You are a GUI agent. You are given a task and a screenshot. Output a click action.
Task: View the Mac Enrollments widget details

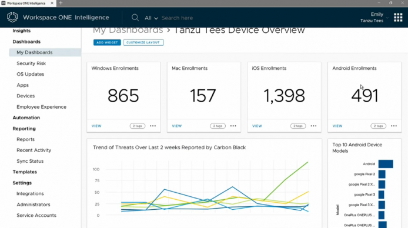(x=177, y=126)
